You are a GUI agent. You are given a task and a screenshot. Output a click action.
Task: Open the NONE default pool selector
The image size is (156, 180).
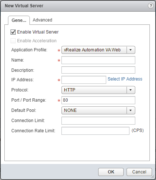98,110
